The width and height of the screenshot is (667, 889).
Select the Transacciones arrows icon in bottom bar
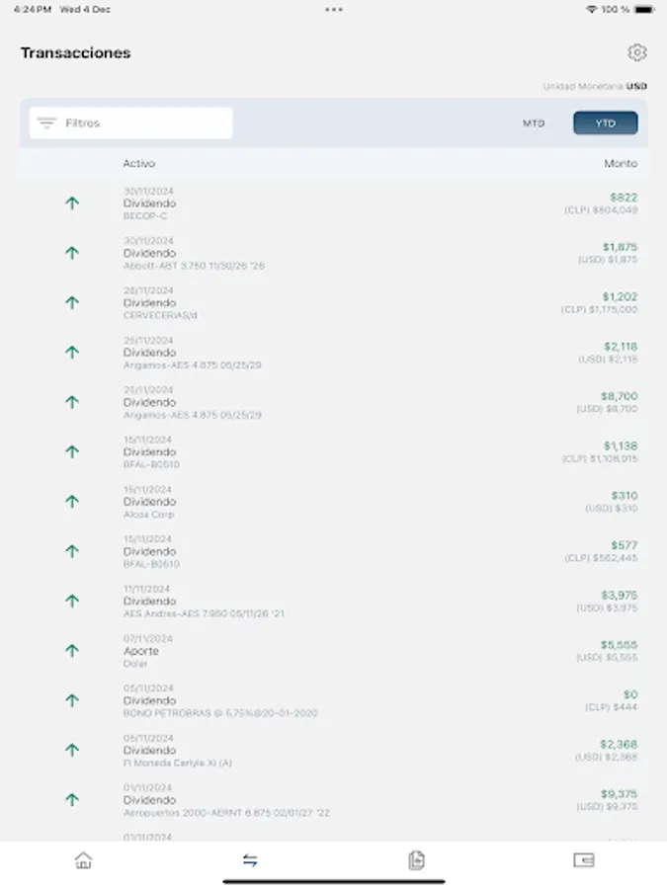tap(250, 860)
